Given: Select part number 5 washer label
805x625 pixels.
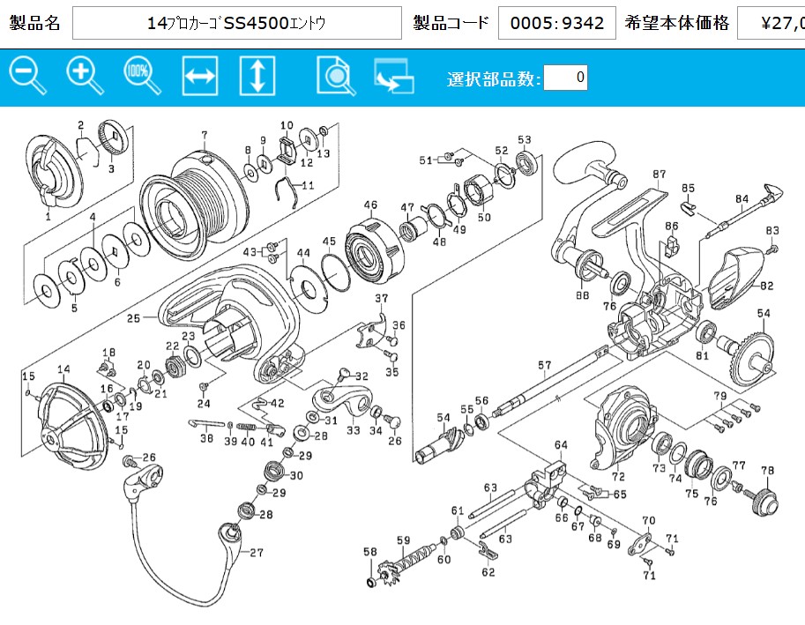Looking at the screenshot, I should click(x=74, y=308).
